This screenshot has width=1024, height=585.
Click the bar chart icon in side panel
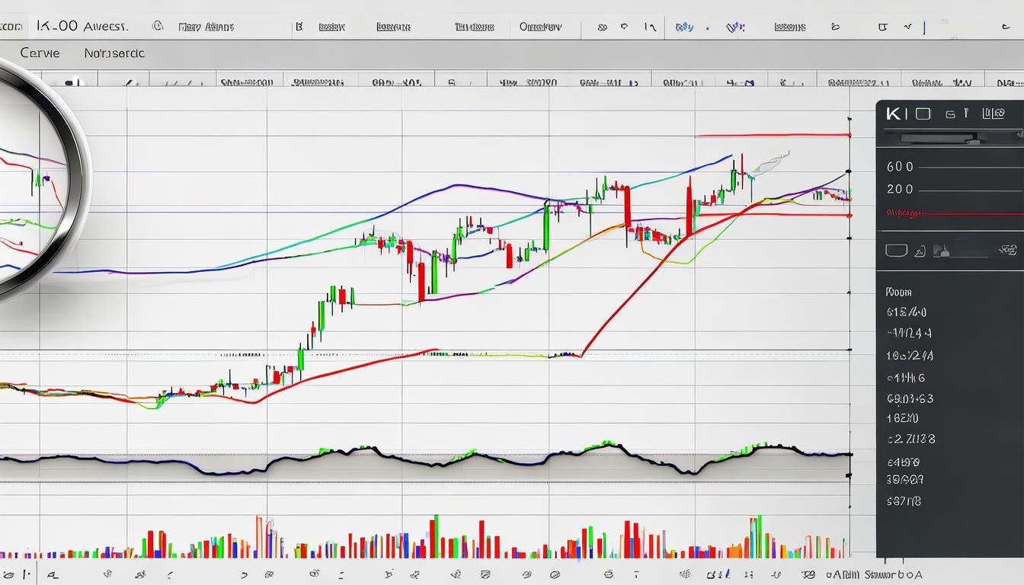point(942,250)
